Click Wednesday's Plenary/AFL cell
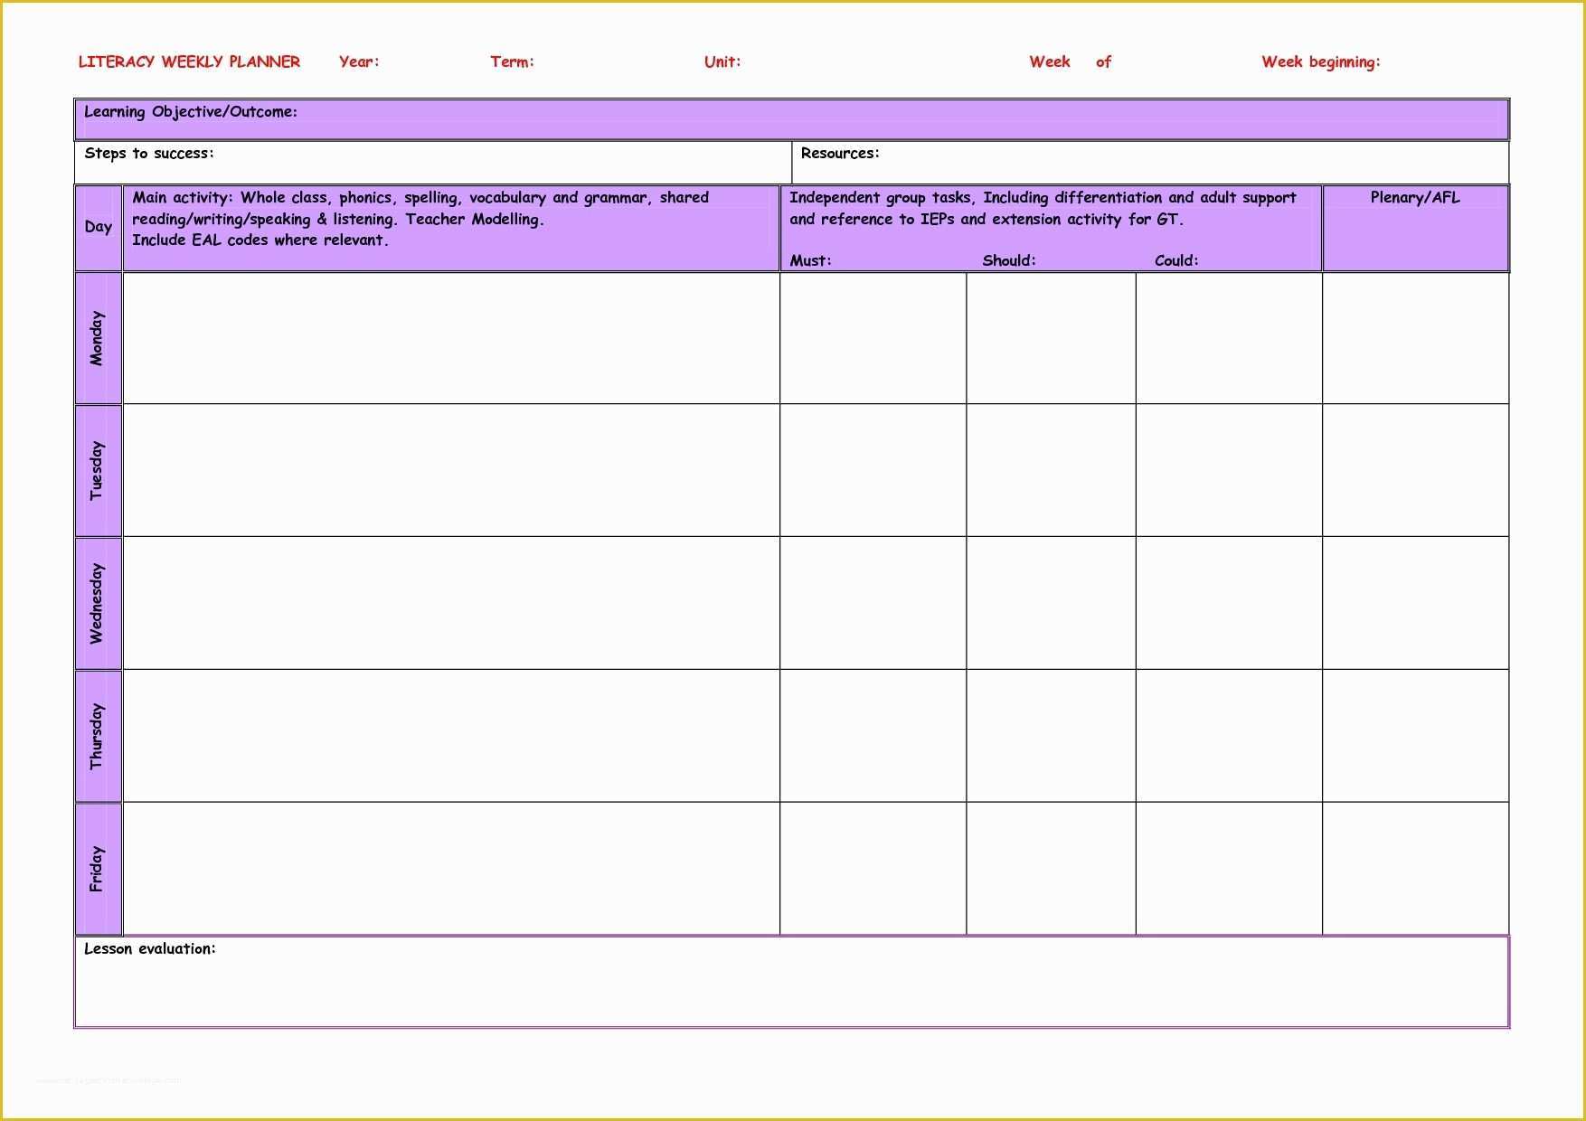 pyautogui.click(x=1416, y=603)
